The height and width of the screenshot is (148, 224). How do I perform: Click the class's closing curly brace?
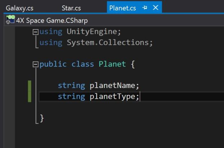42,118
